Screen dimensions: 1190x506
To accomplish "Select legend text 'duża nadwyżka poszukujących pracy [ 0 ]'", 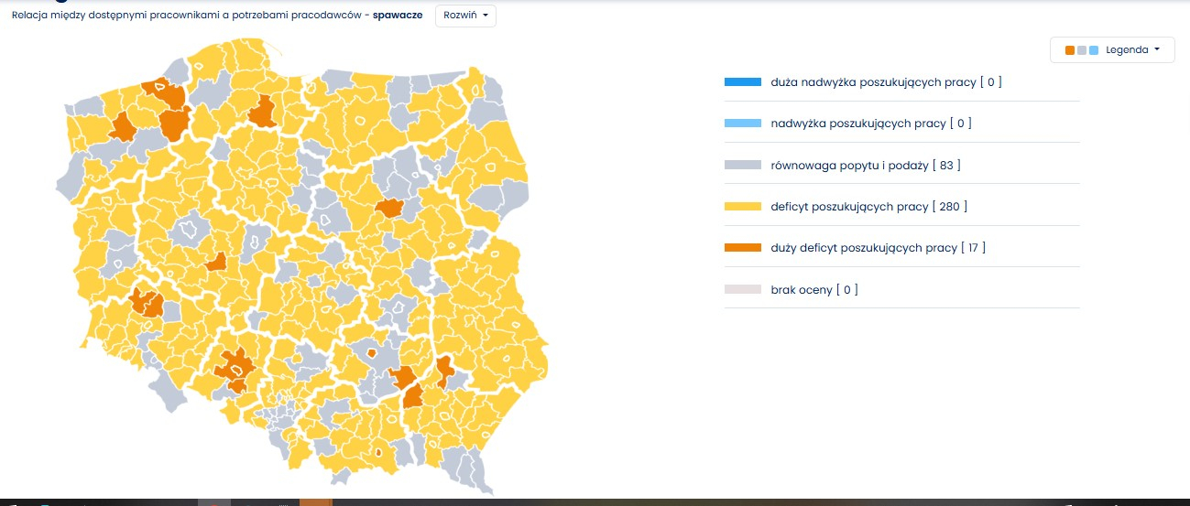I will 886,82.
